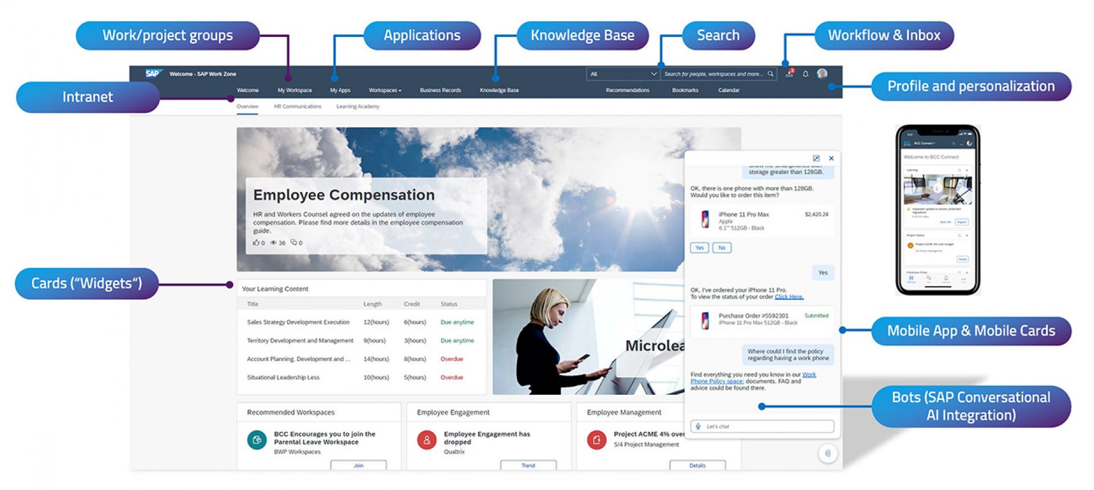Follow the 'Click Here' order status link
Screen dimensions: 1094x490
(789, 297)
